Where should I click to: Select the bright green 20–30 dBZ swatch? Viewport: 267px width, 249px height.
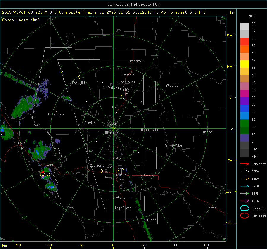[x=244, y=123]
